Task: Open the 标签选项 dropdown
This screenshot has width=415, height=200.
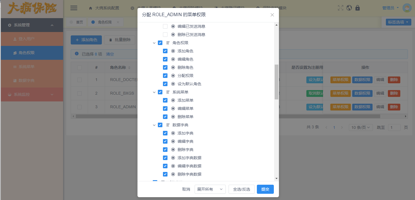Action: point(398,22)
